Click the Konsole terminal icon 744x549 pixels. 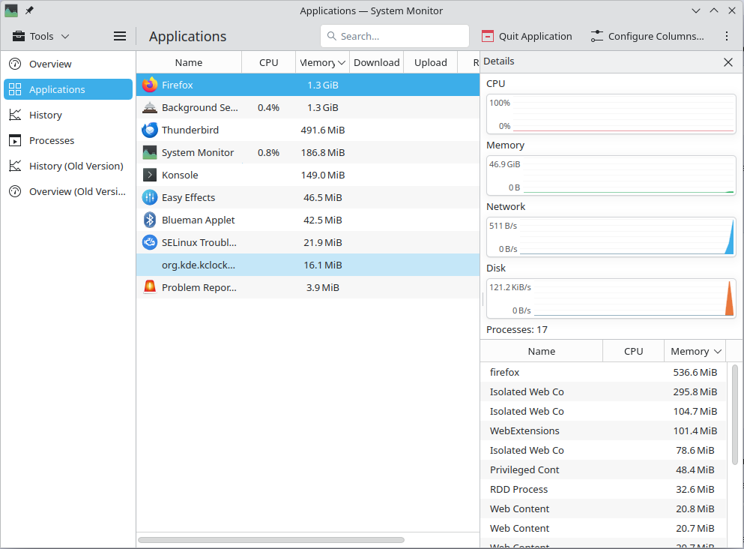pyautogui.click(x=149, y=175)
